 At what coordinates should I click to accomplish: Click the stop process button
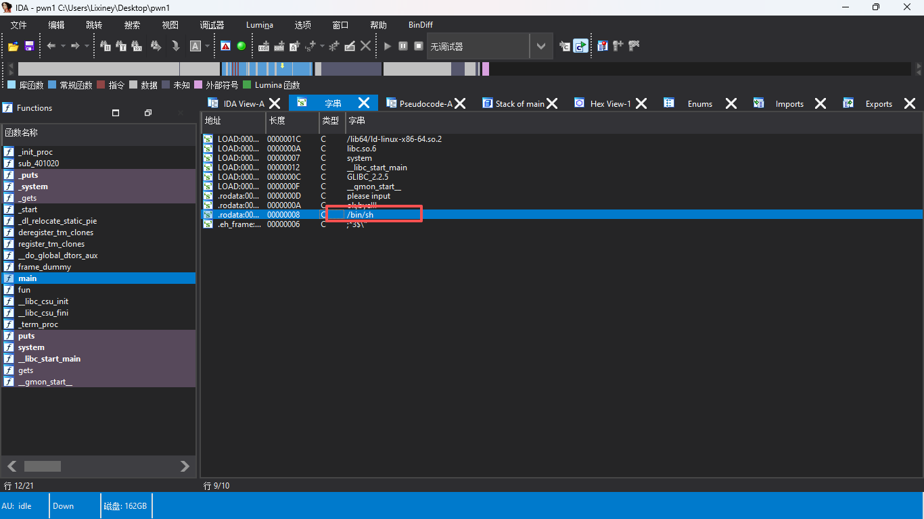coord(419,46)
